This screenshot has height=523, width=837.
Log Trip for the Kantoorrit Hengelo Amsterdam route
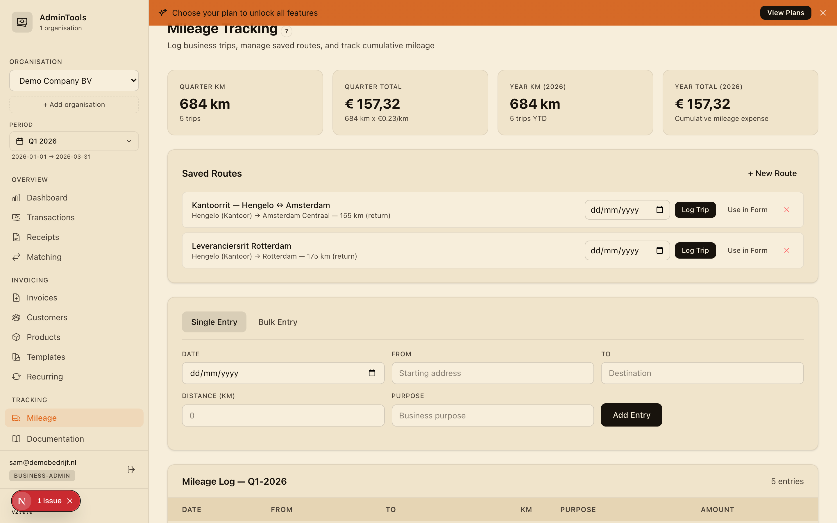tap(695, 209)
